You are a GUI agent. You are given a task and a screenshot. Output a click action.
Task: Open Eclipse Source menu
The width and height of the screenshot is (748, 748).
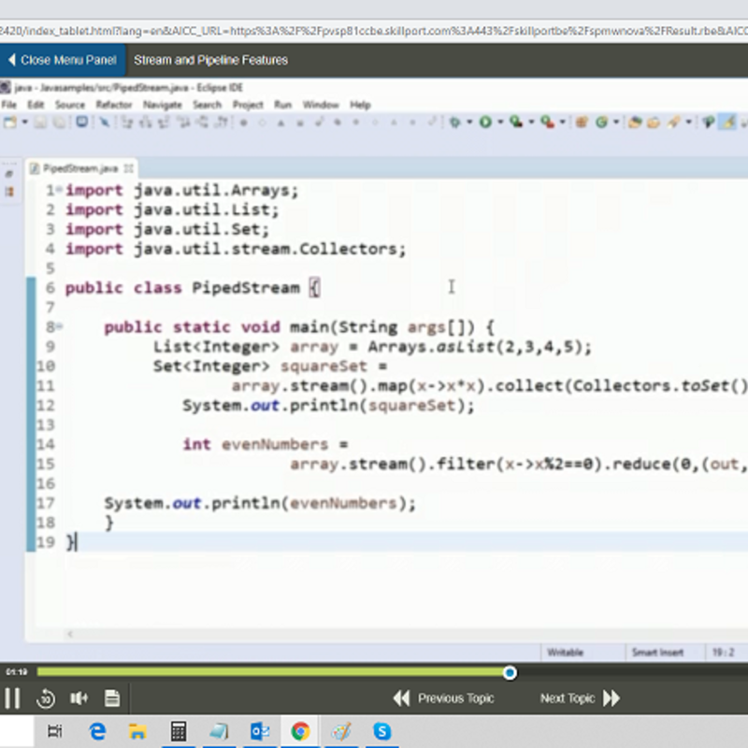click(69, 105)
